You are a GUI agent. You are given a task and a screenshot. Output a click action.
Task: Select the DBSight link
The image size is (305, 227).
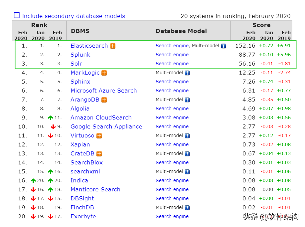[82, 198]
